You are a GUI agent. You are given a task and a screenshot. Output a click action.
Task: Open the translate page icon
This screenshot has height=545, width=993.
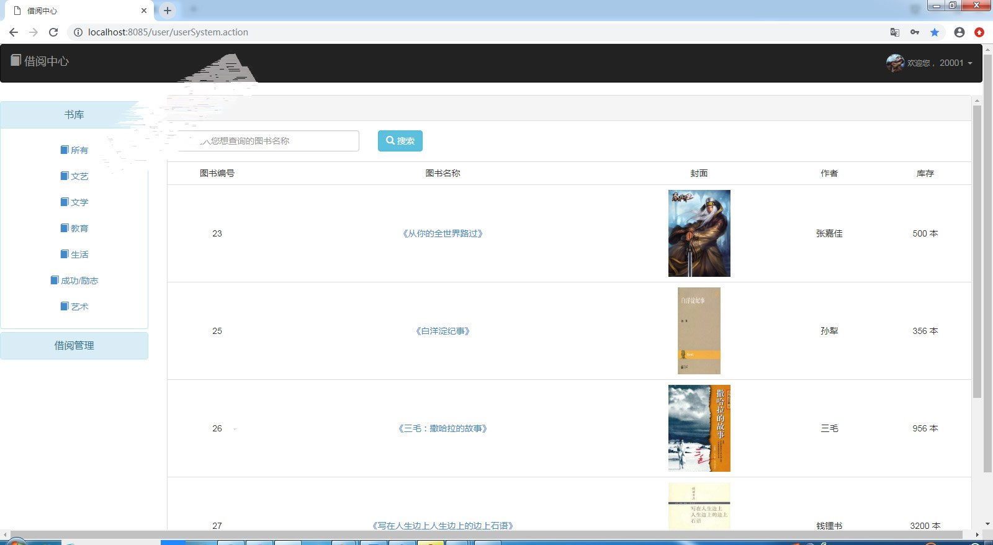pyautogui.click(x=894, y=32)
